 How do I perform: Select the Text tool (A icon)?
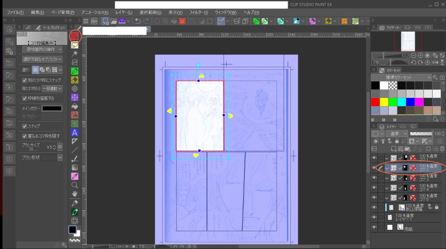74,132
